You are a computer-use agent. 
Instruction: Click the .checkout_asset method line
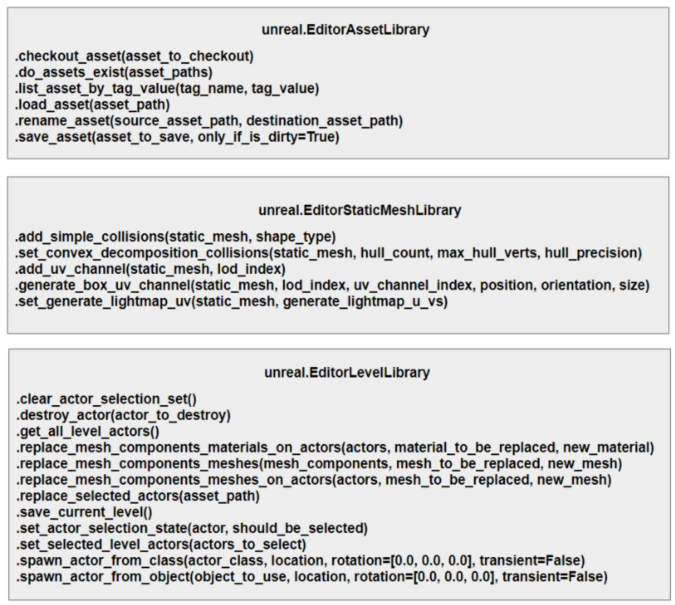pyautogui.click(x=134, y=56)
